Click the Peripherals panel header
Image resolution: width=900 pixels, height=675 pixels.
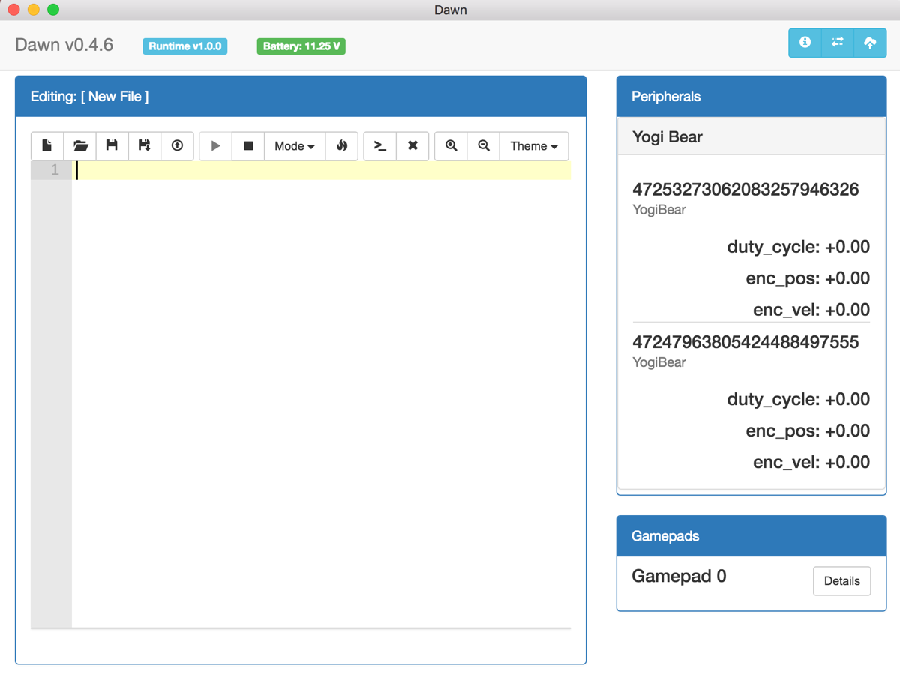click(751, 97)
